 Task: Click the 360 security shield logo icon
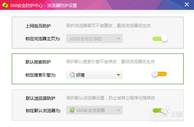[5, 5]
